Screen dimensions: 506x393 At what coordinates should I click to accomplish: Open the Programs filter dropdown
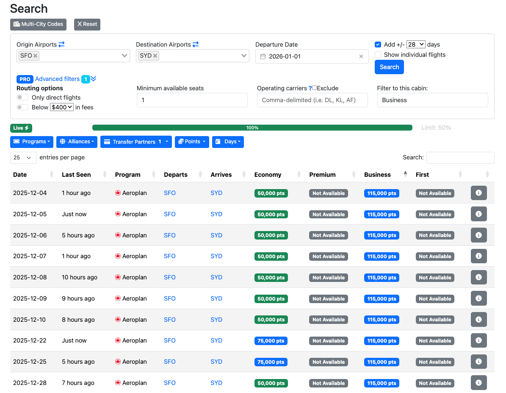(32, 142)
